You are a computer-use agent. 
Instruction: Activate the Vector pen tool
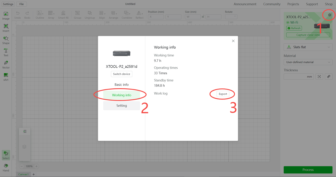[6, 64]
